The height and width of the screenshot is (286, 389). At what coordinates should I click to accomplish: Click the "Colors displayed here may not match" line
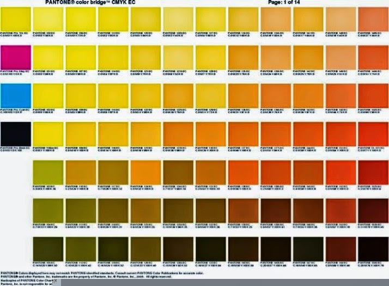point(102,273)
